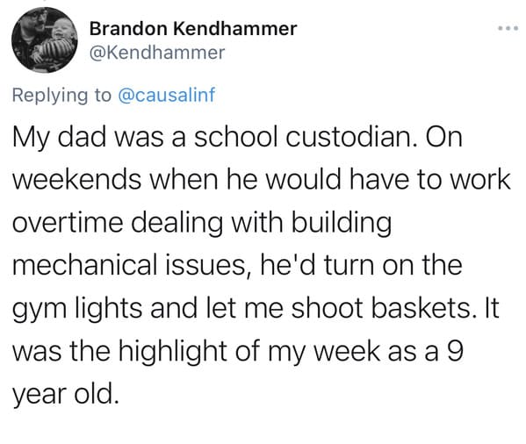Click the word "overtime" in the tweet
The width and height of the screenshot is (526, 444).
pyautogui.click(x=68, y=223)
